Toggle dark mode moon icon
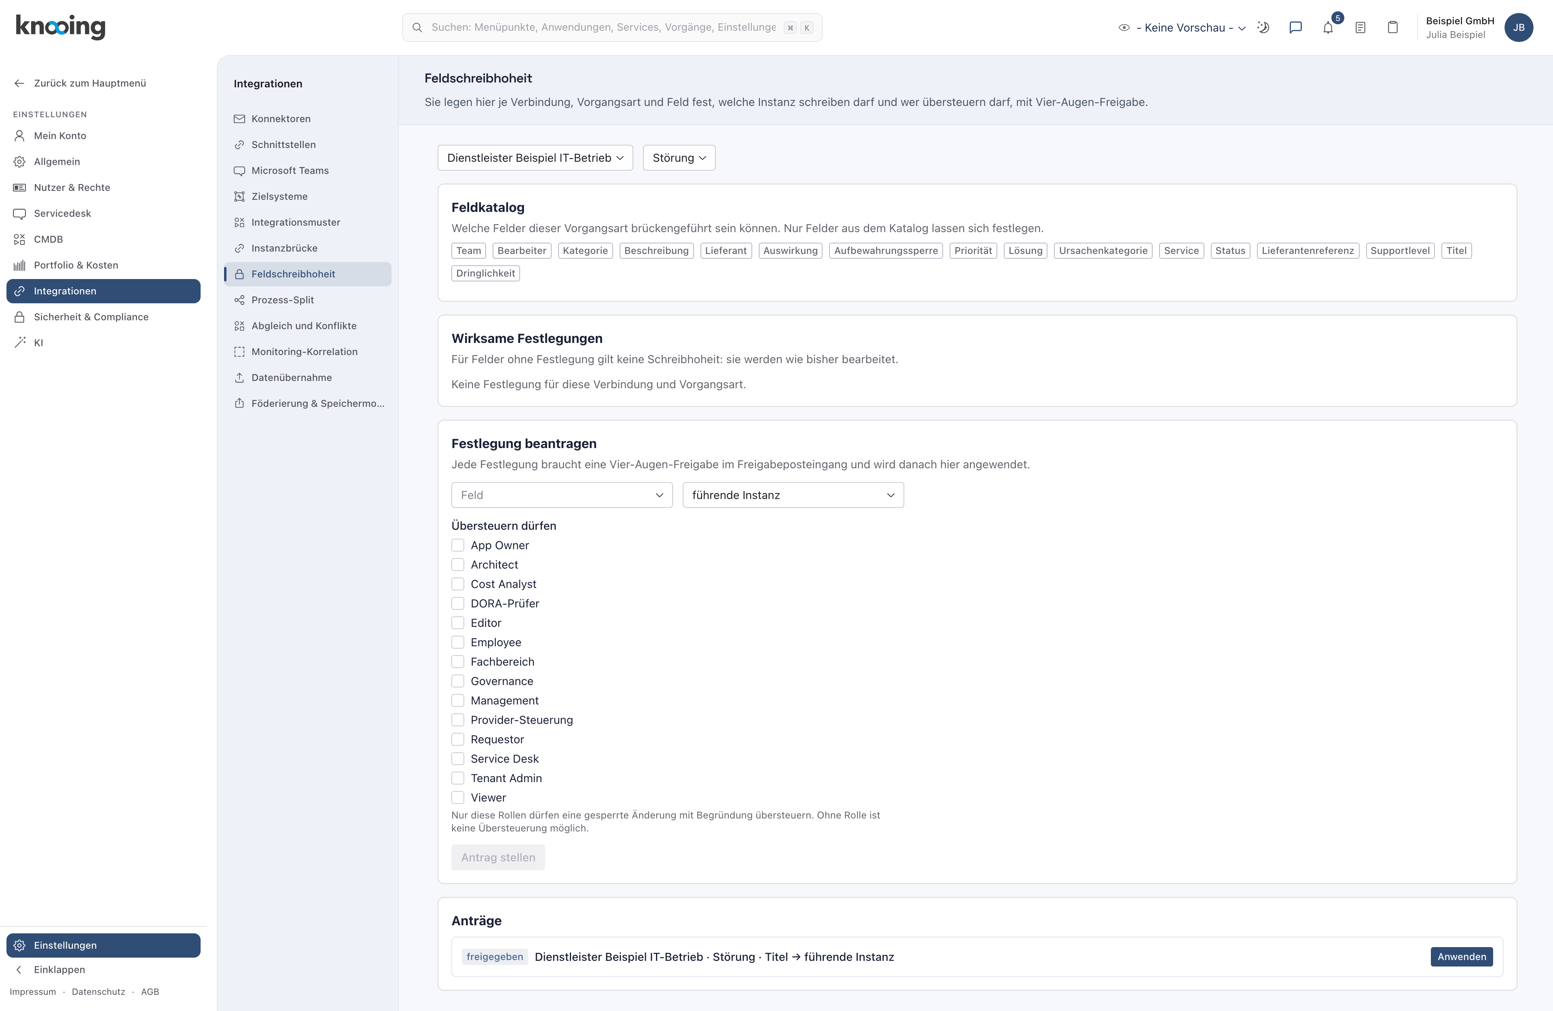Image resolution: width=1553 pixels, height=1011 pixels. click(x=1263, y=27)
